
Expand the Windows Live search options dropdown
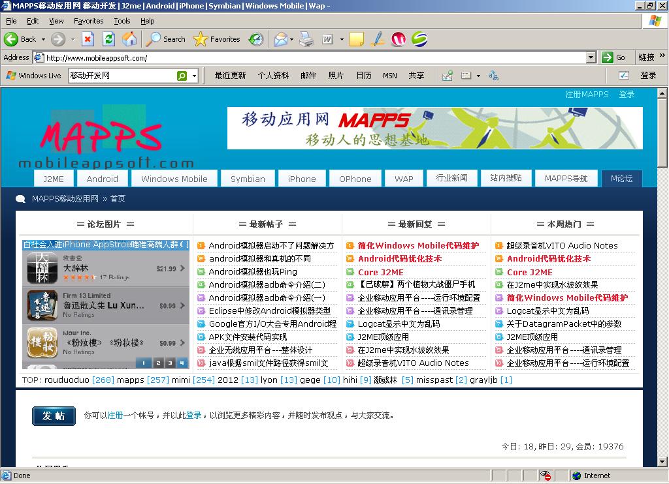[x=194, y=76]
